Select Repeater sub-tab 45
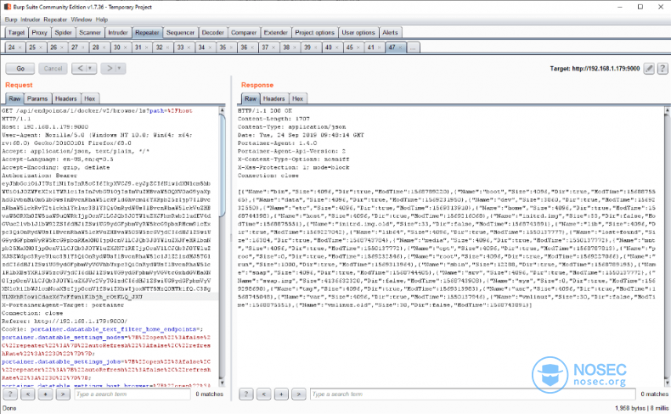Viewport: 671px width, 414px height. coord(350,48)
